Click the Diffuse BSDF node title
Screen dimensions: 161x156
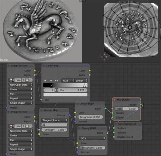click(87, 104)
